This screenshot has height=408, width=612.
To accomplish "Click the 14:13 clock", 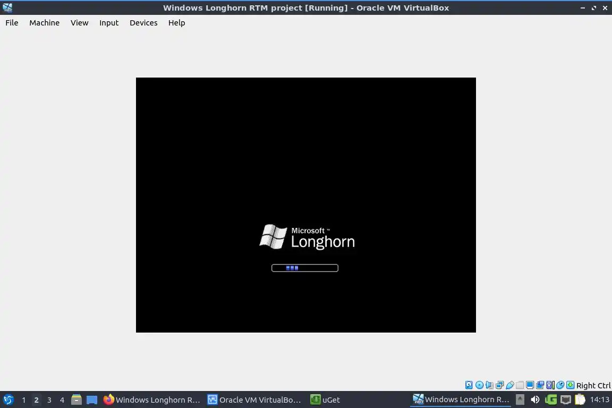I will (x=599, y=399).
